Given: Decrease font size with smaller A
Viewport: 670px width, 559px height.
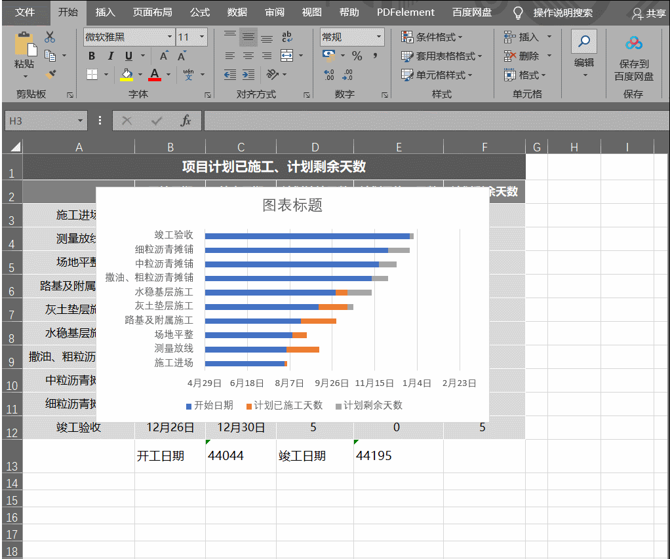Looking at the screenshot, I should click(x=182, y=56).
